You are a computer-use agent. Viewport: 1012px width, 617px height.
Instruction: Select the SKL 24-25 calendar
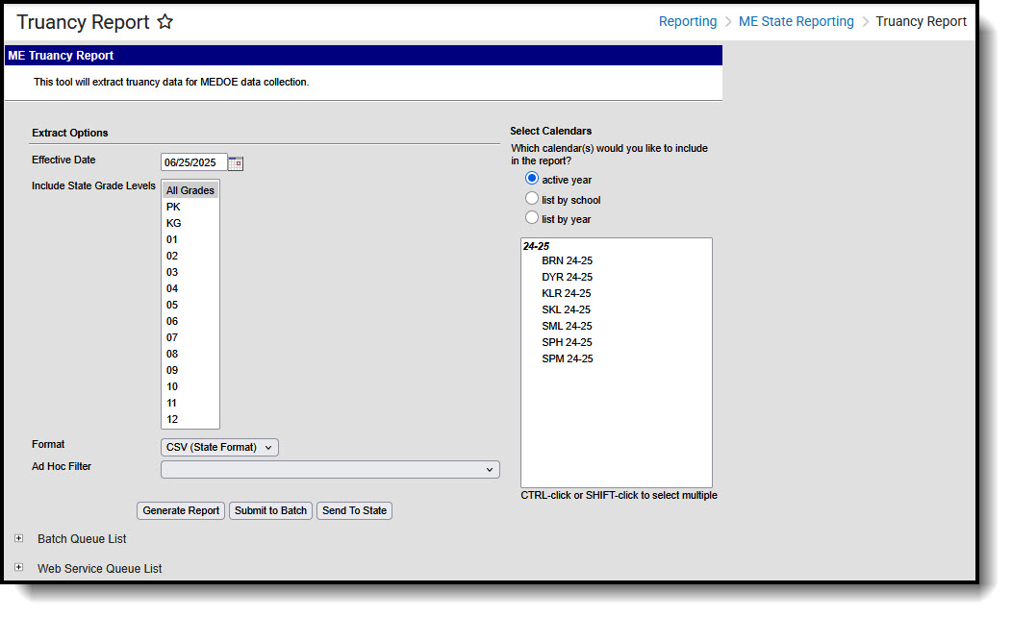pyautogui.click(x=566, y=310)
